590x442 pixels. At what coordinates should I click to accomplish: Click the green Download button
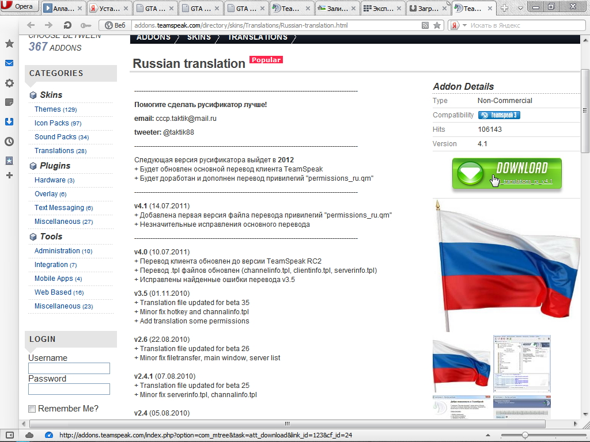pyautogui.click(x=506, y=173)
